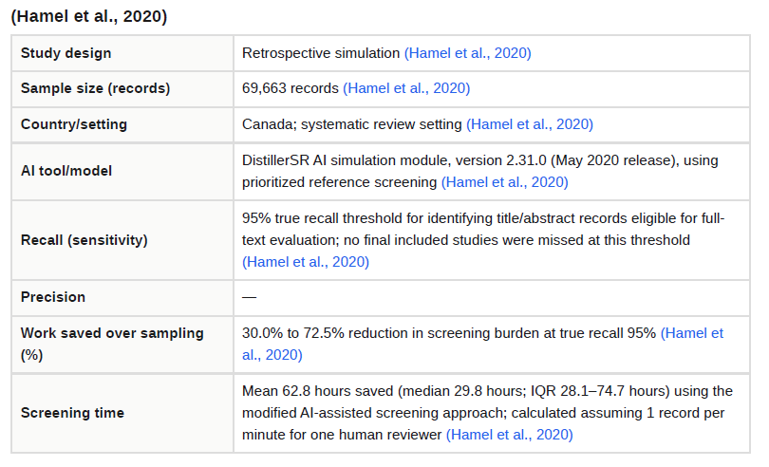
Task: Click '30.0% to 72.5% reduction' text
Action: [328, 333]
